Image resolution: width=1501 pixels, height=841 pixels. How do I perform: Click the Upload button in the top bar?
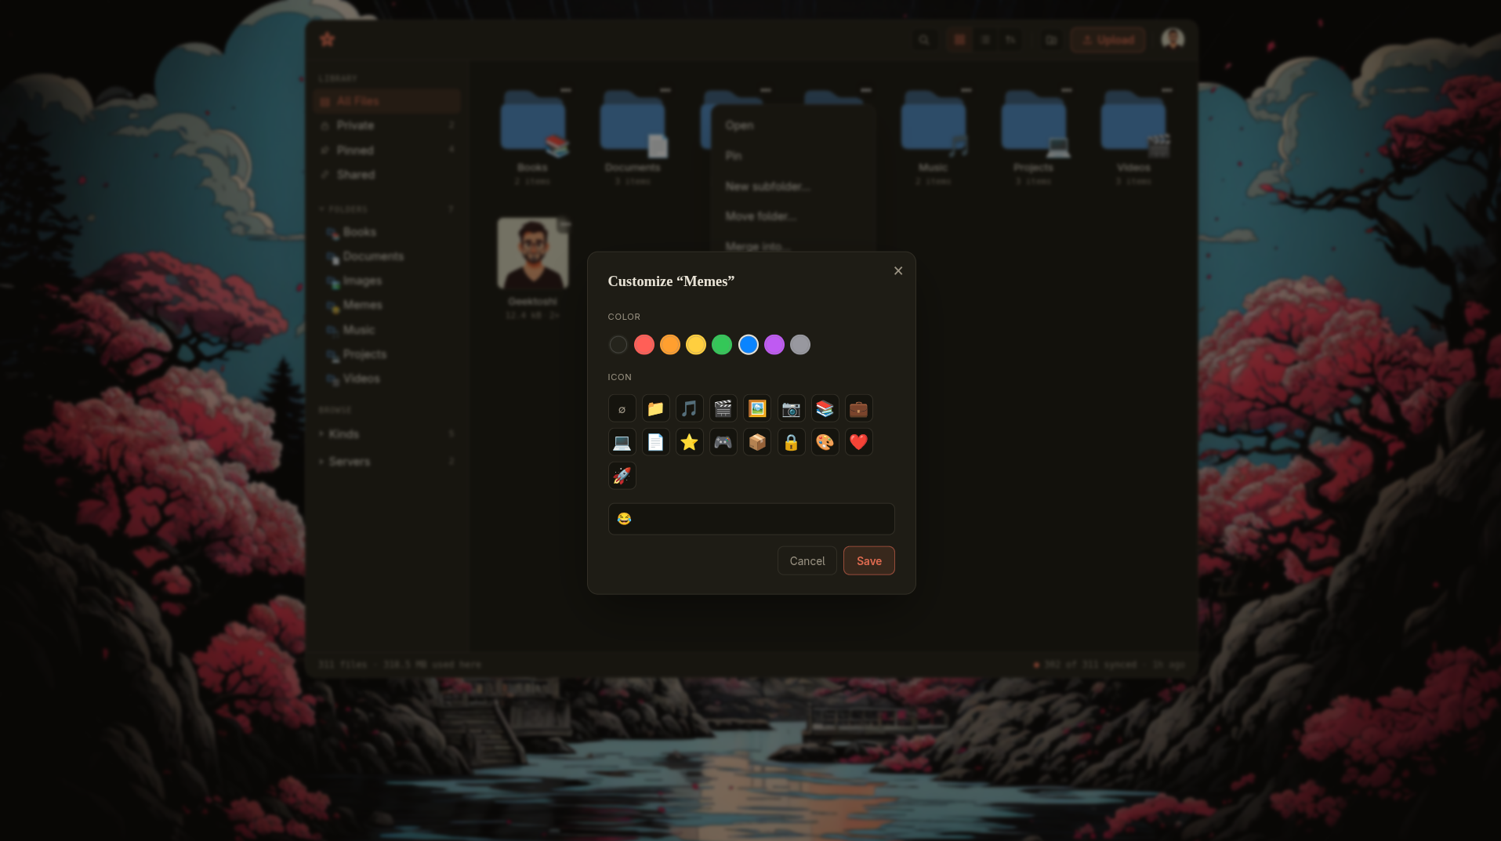pyautogui.click(x=1108, y=40)
